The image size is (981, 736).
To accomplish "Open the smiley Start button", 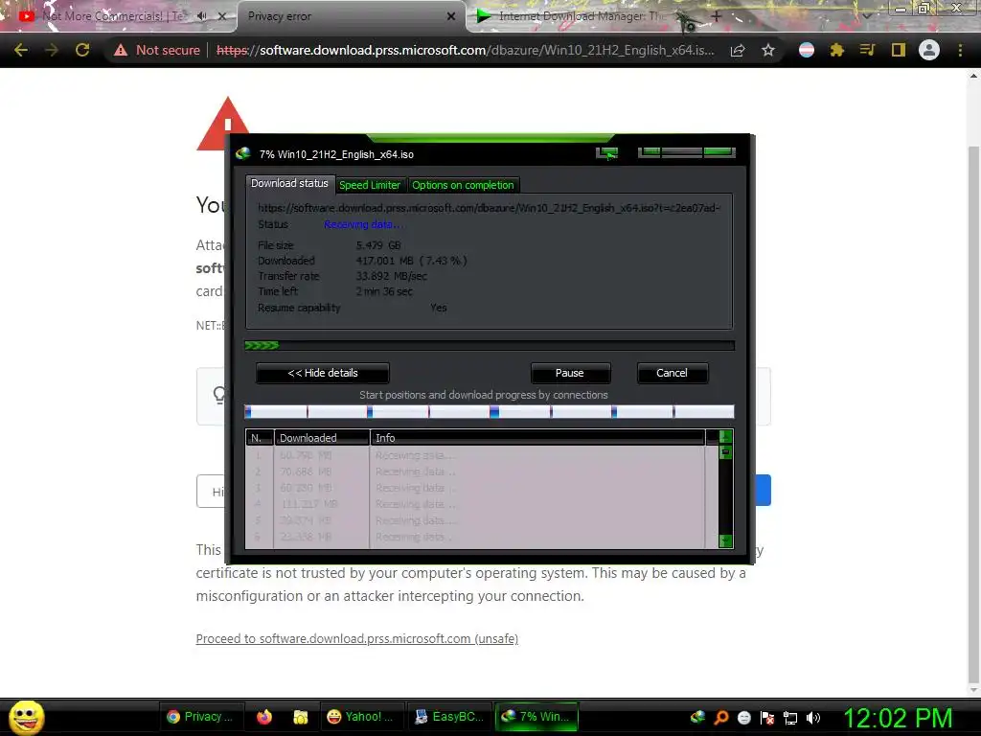I will [x=26, y=717].
